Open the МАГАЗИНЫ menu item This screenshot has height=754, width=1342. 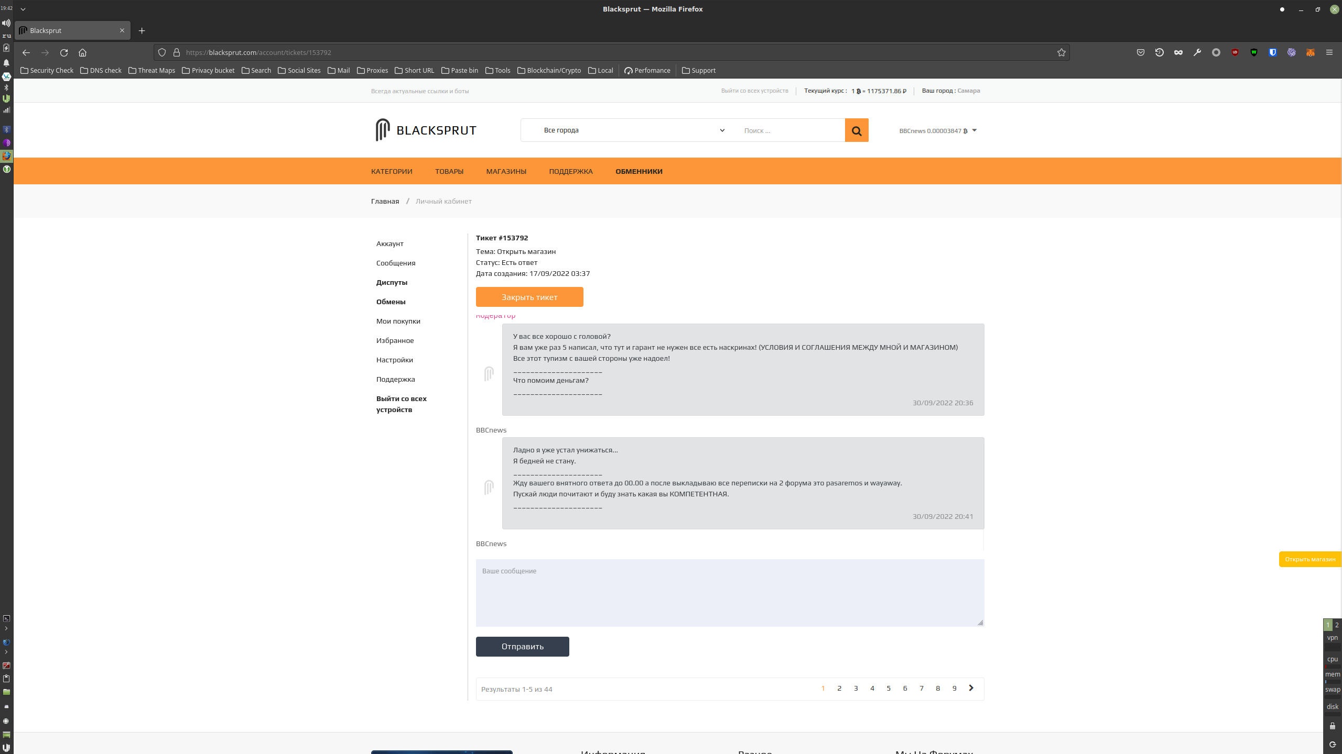pyautogui.click(x=506, y=171)
